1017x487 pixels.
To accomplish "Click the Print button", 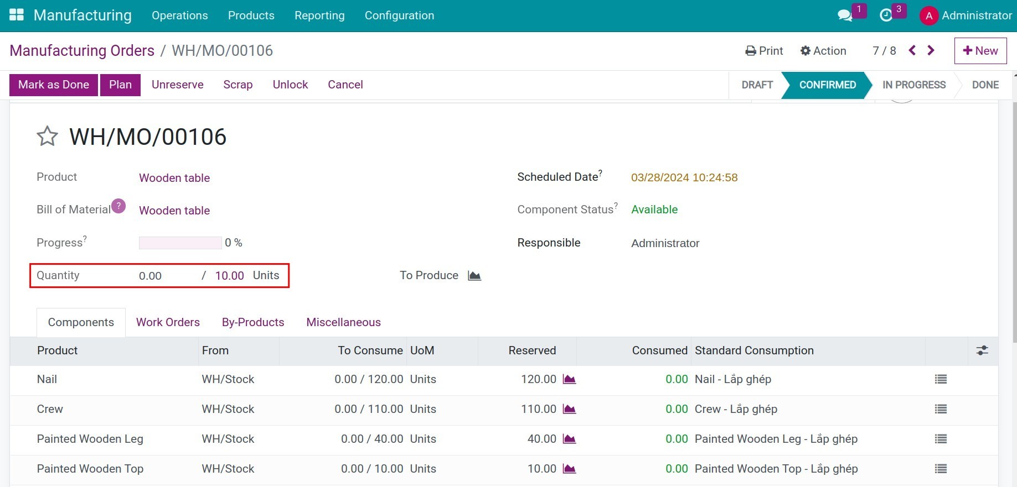I will (x=764, y=51).
